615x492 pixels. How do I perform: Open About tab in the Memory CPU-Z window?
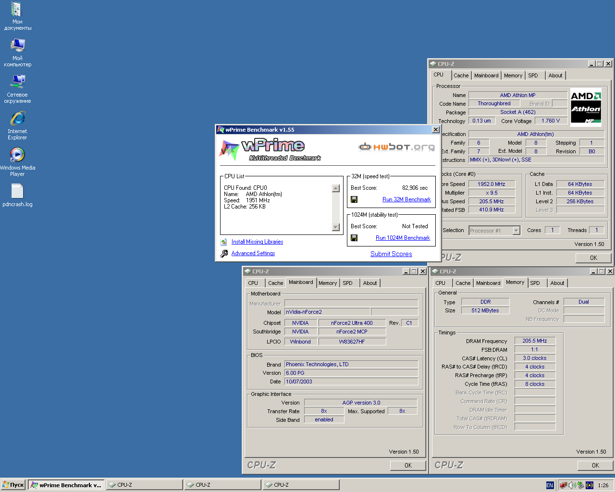click(x=557, y=283)
